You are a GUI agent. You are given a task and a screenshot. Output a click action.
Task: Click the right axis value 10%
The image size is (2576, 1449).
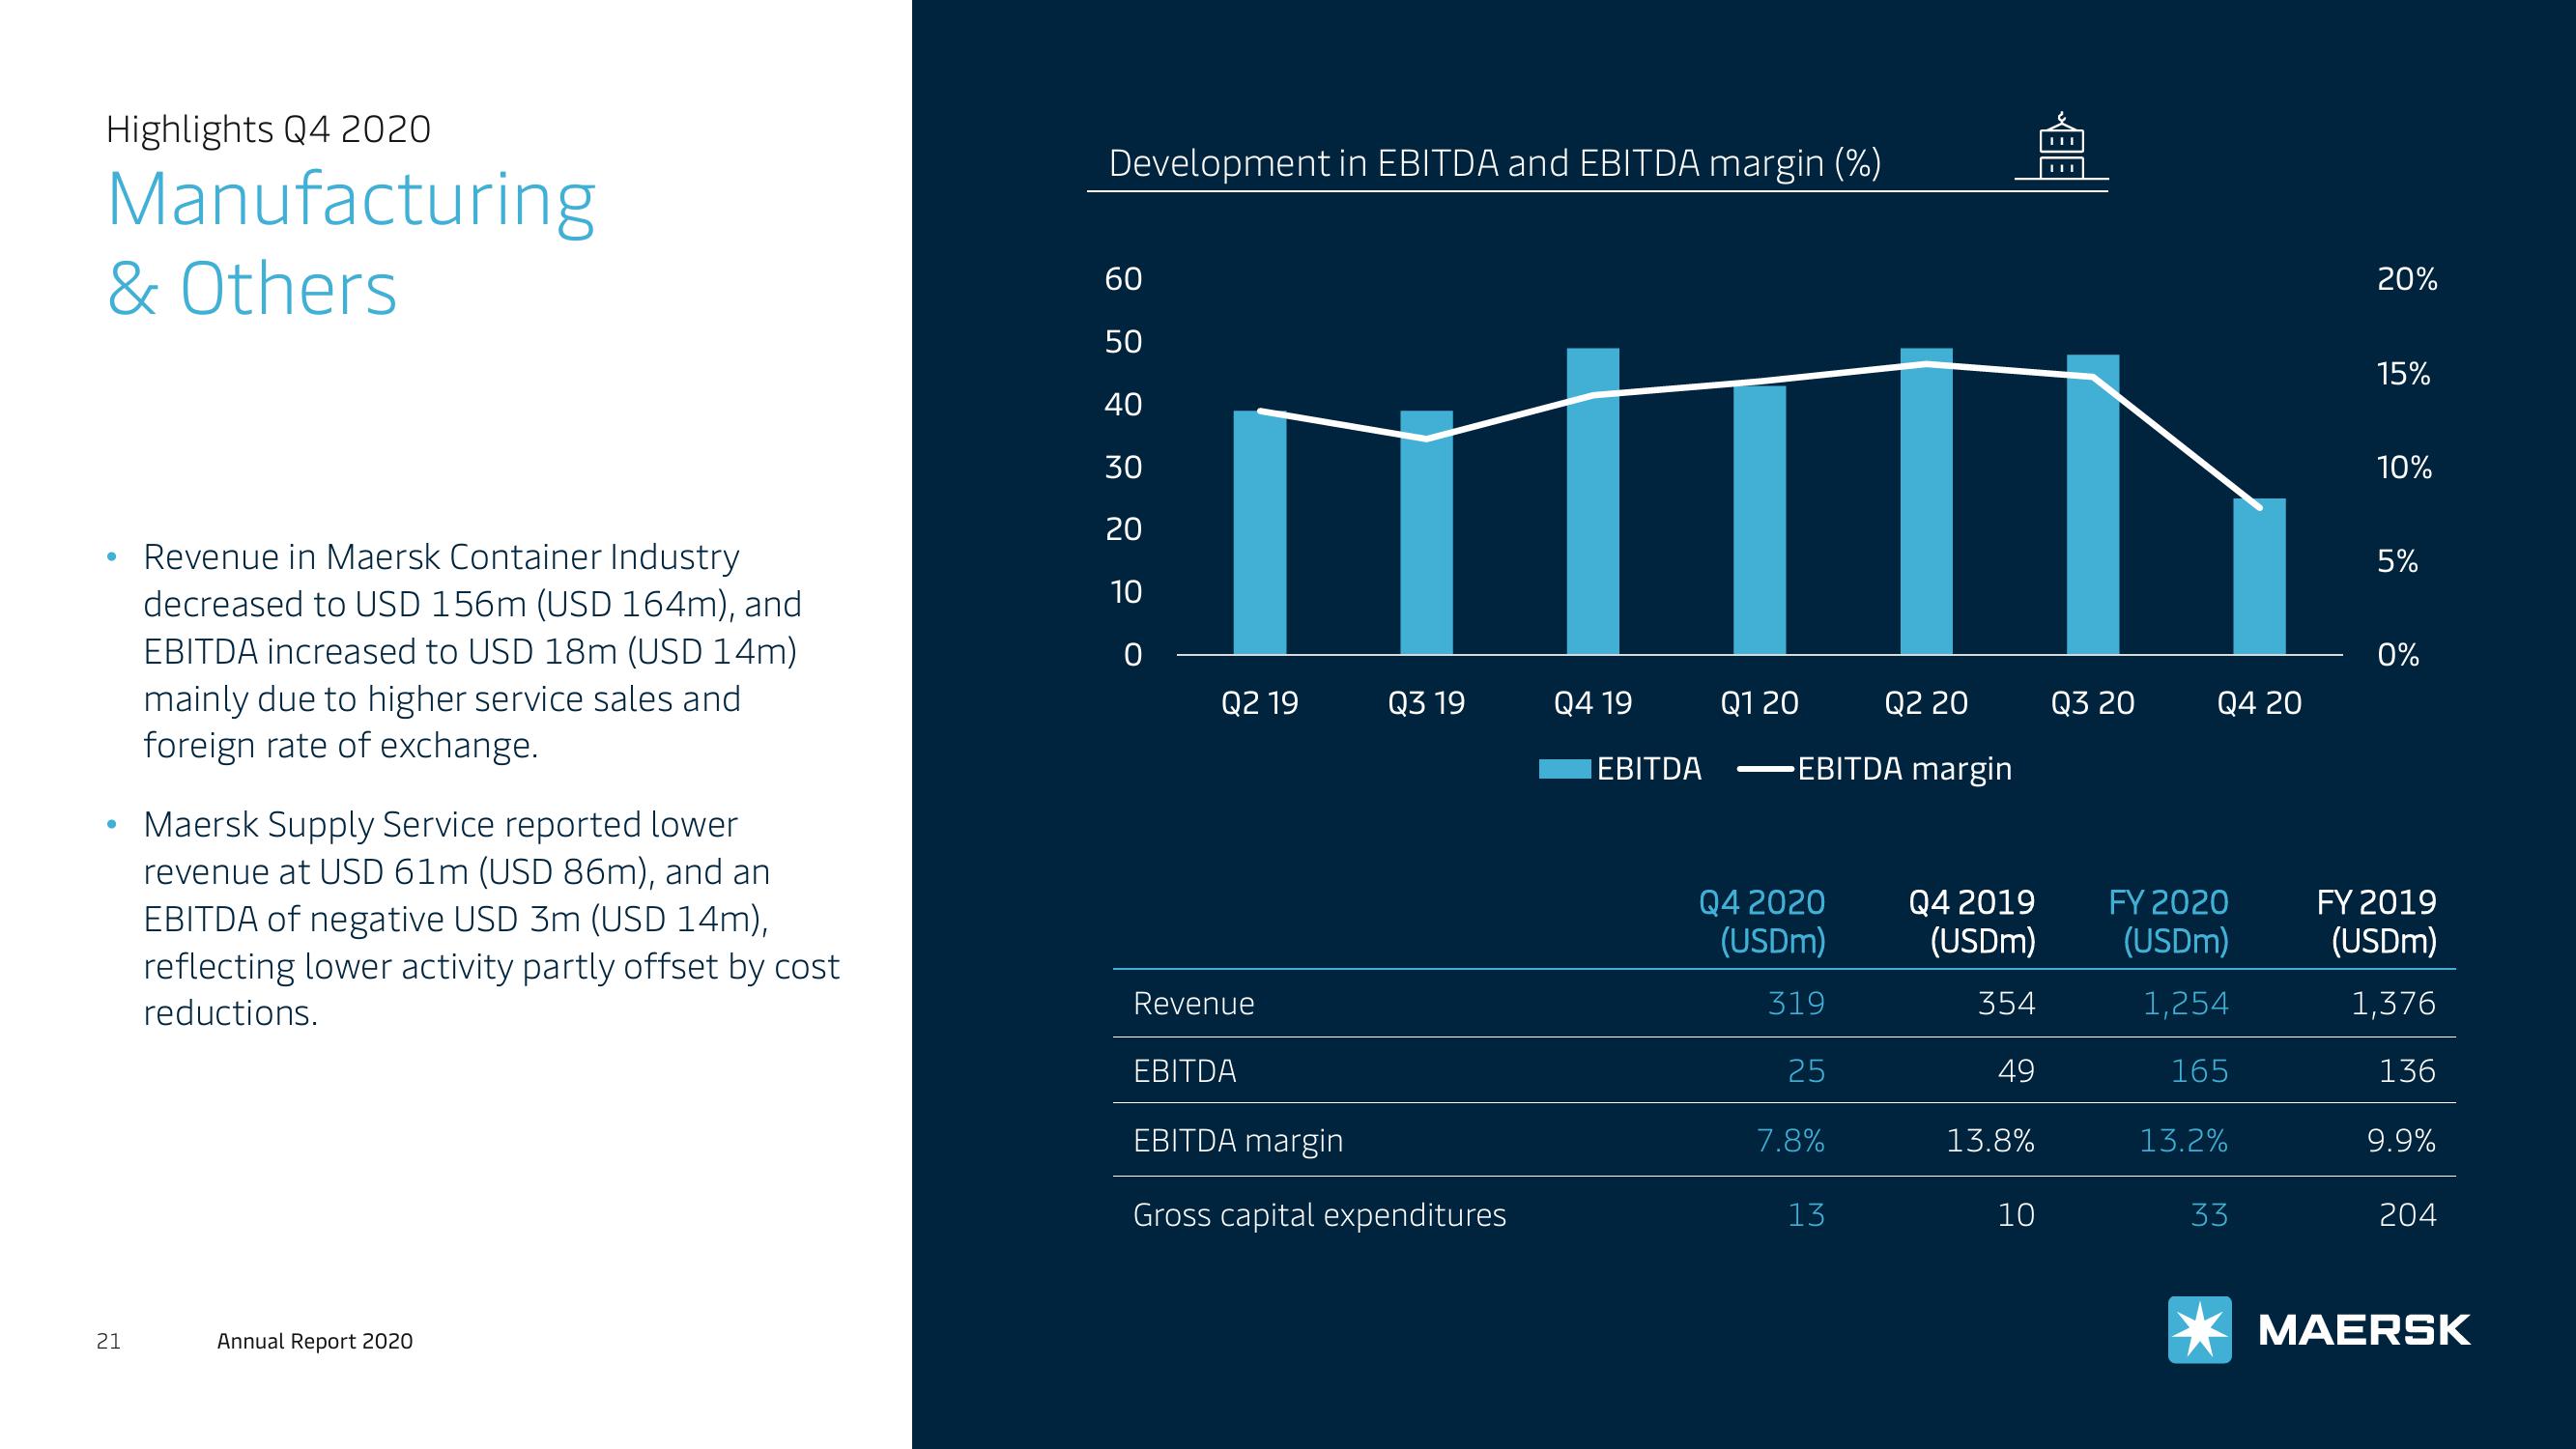coord(2404,467)
